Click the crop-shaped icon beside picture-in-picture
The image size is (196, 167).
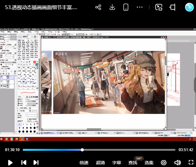pos(173,7)
